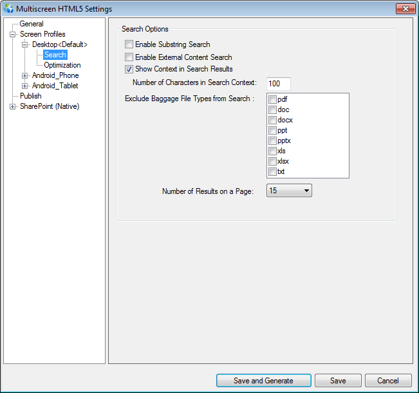
Task: Select Publish in the left tree
Action: 31,96
